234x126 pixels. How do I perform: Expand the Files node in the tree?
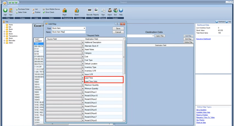[4, 31]
